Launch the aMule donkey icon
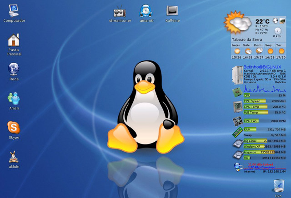 (x=14, y=157)
